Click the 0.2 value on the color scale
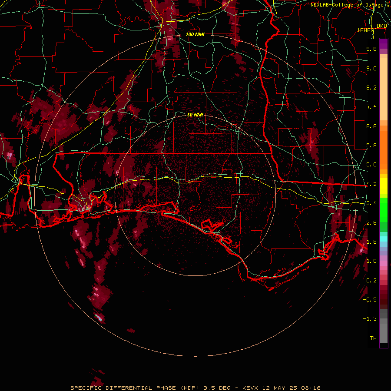Viewport: 391px width, 391px height. pyautogui.click(x=371, y=281)
